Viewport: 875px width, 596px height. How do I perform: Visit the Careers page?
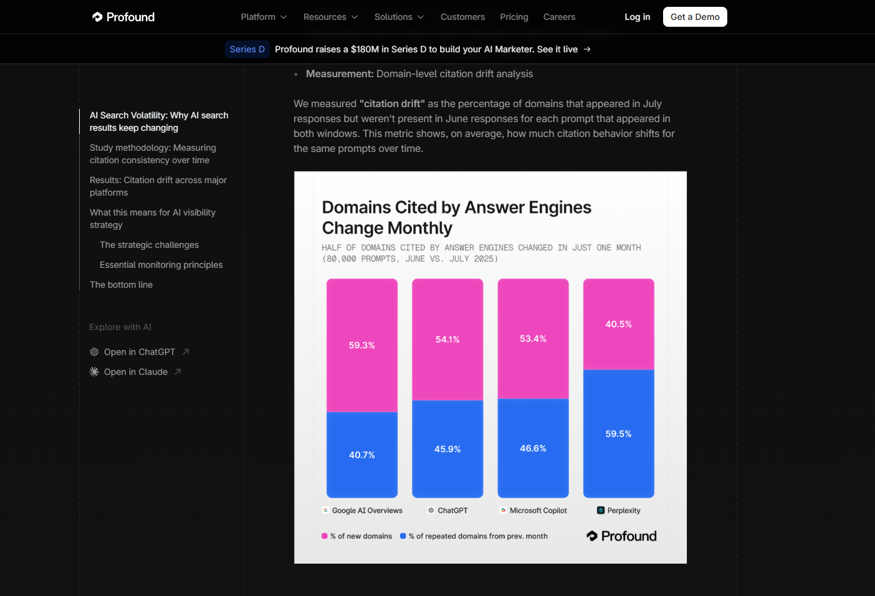point(559,17)
